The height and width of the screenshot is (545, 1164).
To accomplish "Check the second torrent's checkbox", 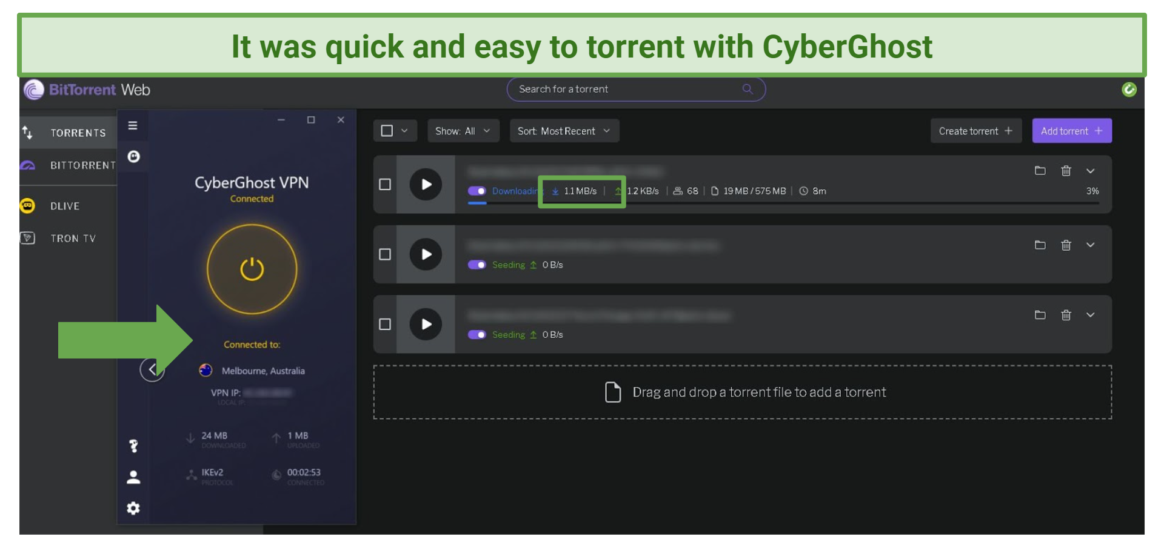I will click(385, 254).
